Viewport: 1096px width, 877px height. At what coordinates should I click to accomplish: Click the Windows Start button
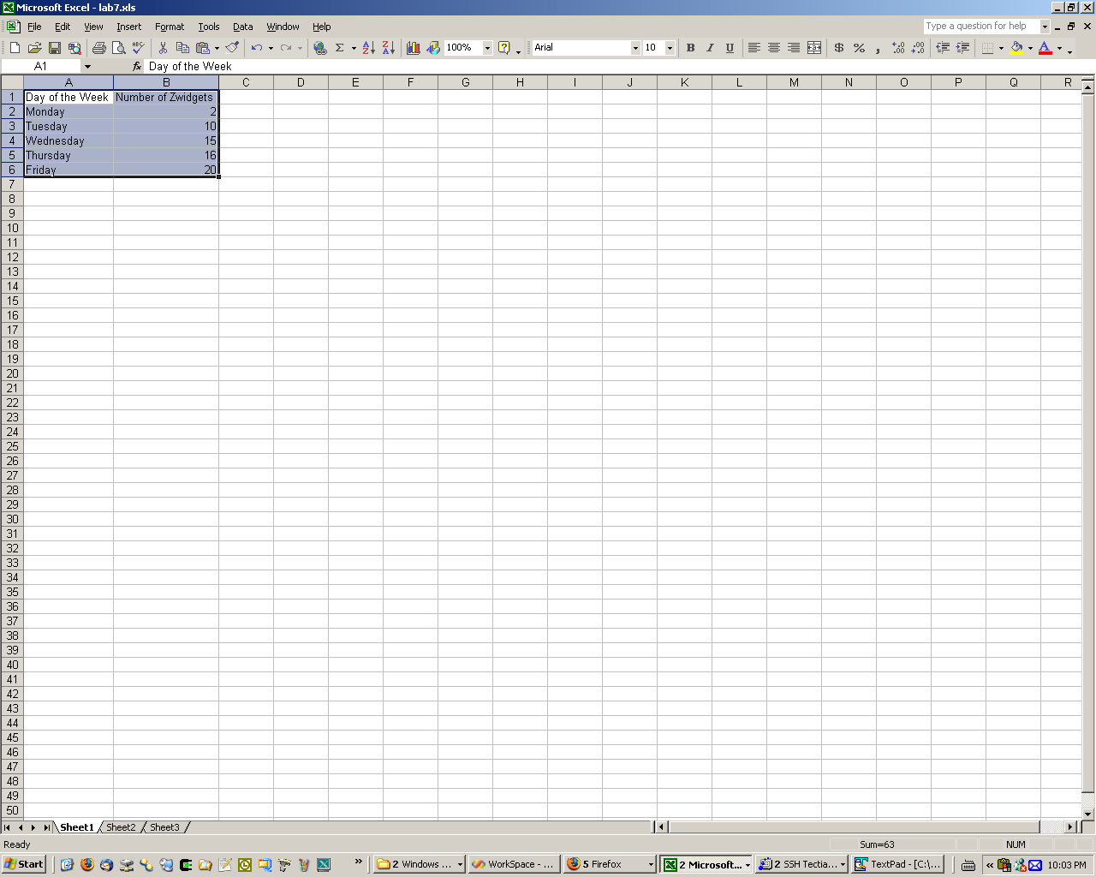click(x=24, y=864)
